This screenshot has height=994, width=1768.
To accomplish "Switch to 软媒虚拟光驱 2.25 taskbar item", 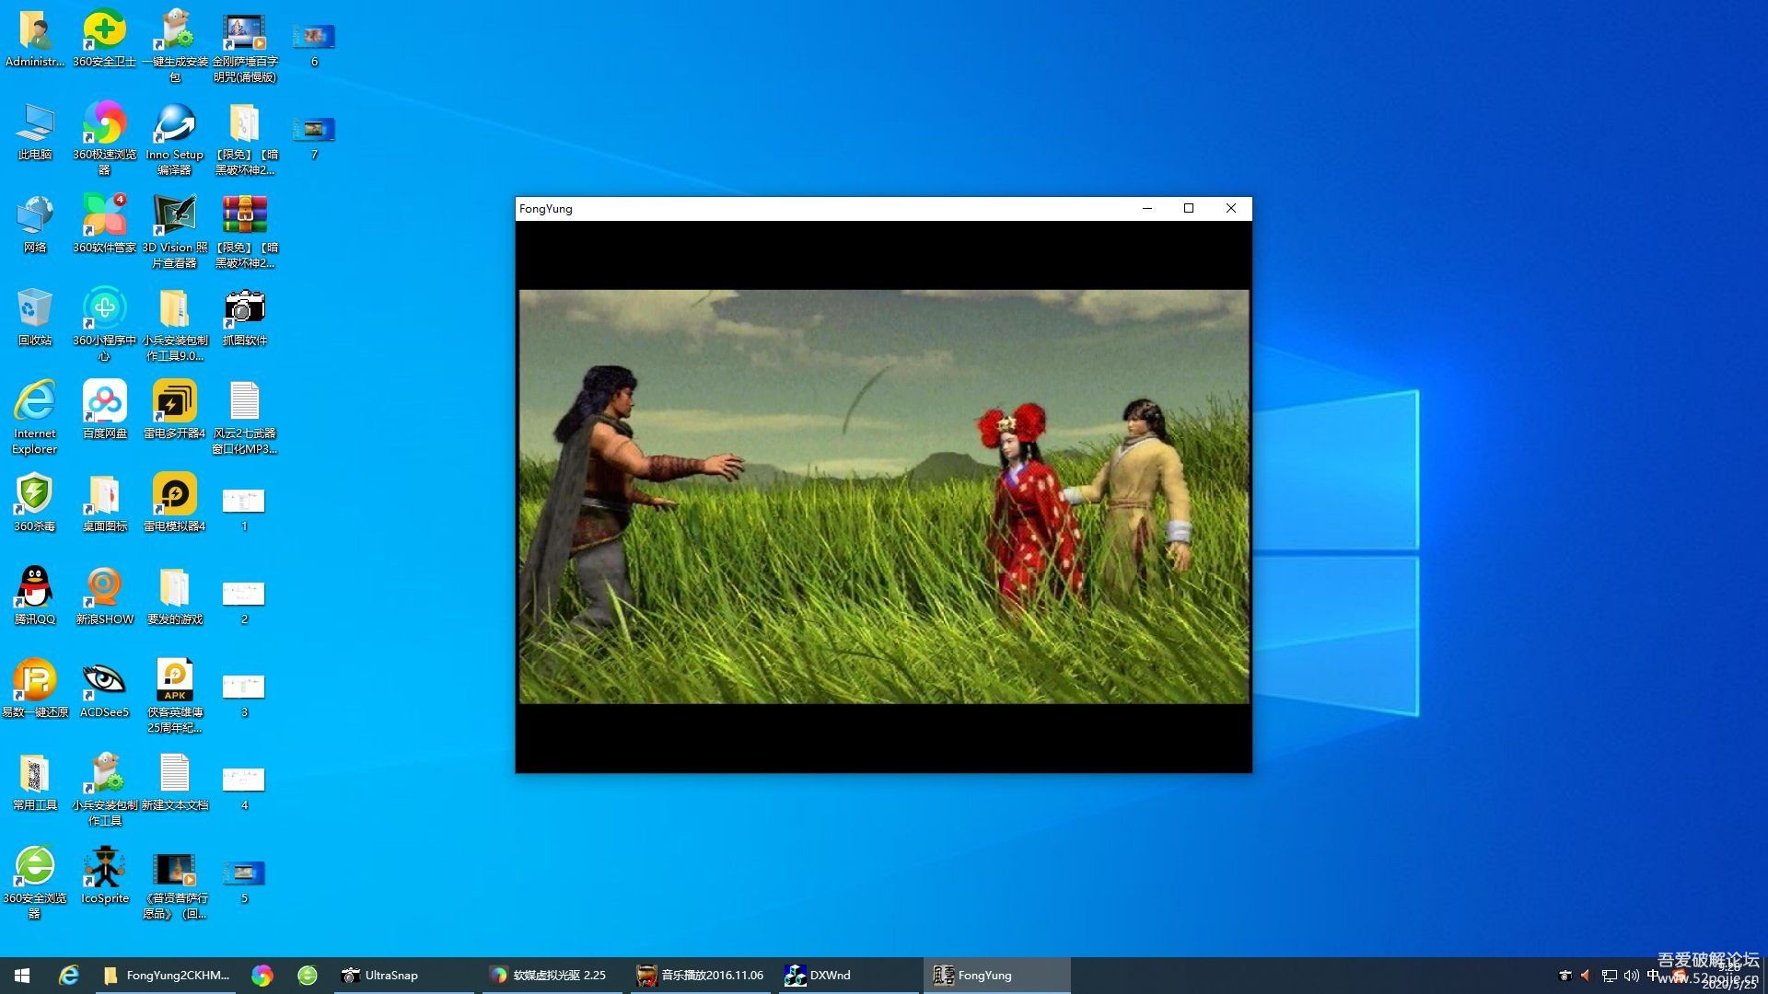I will (552, 976).
